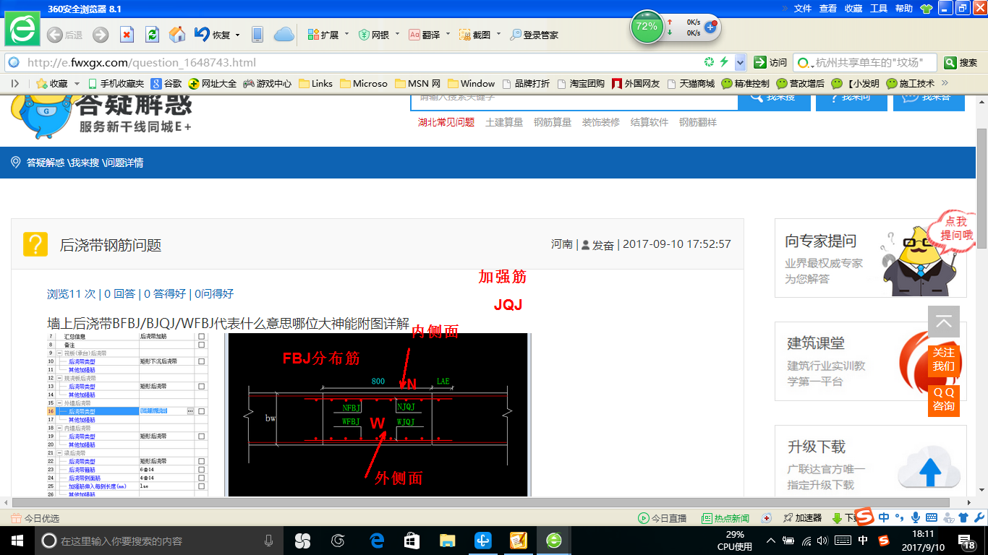
Task: Toggle checkbox in property row 19
Action: (201, 436)
